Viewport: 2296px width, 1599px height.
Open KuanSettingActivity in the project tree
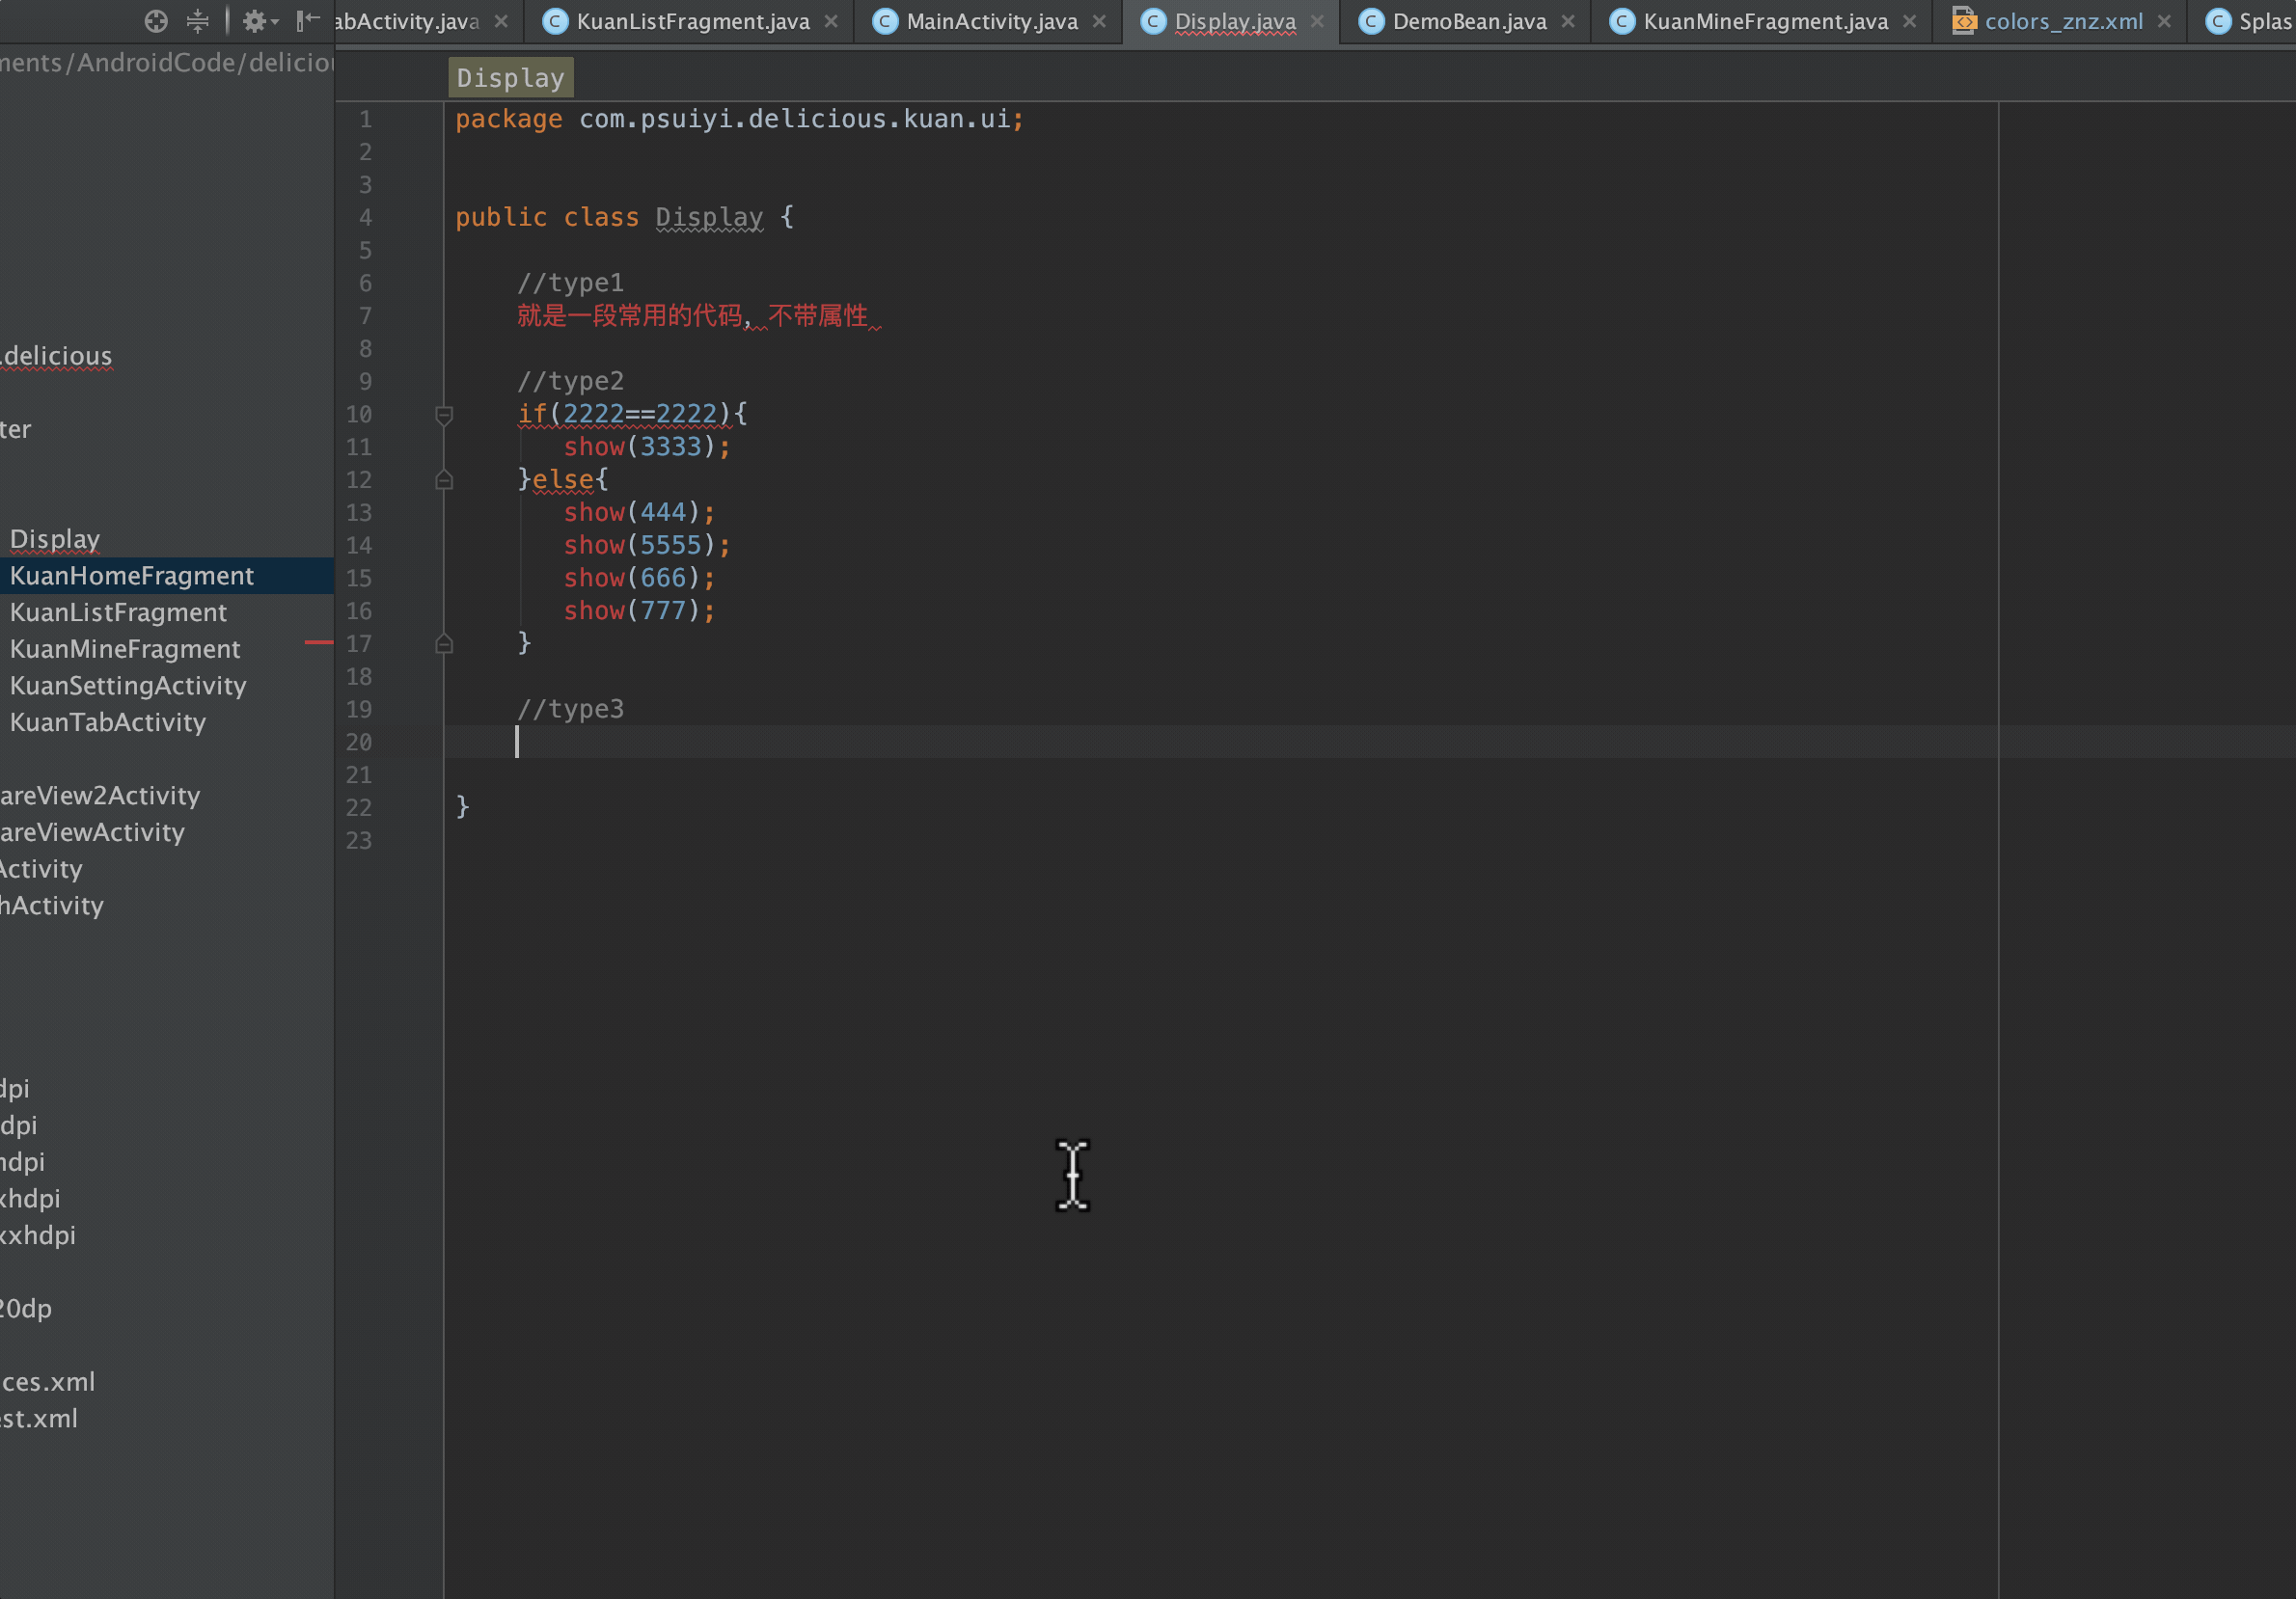128,686
